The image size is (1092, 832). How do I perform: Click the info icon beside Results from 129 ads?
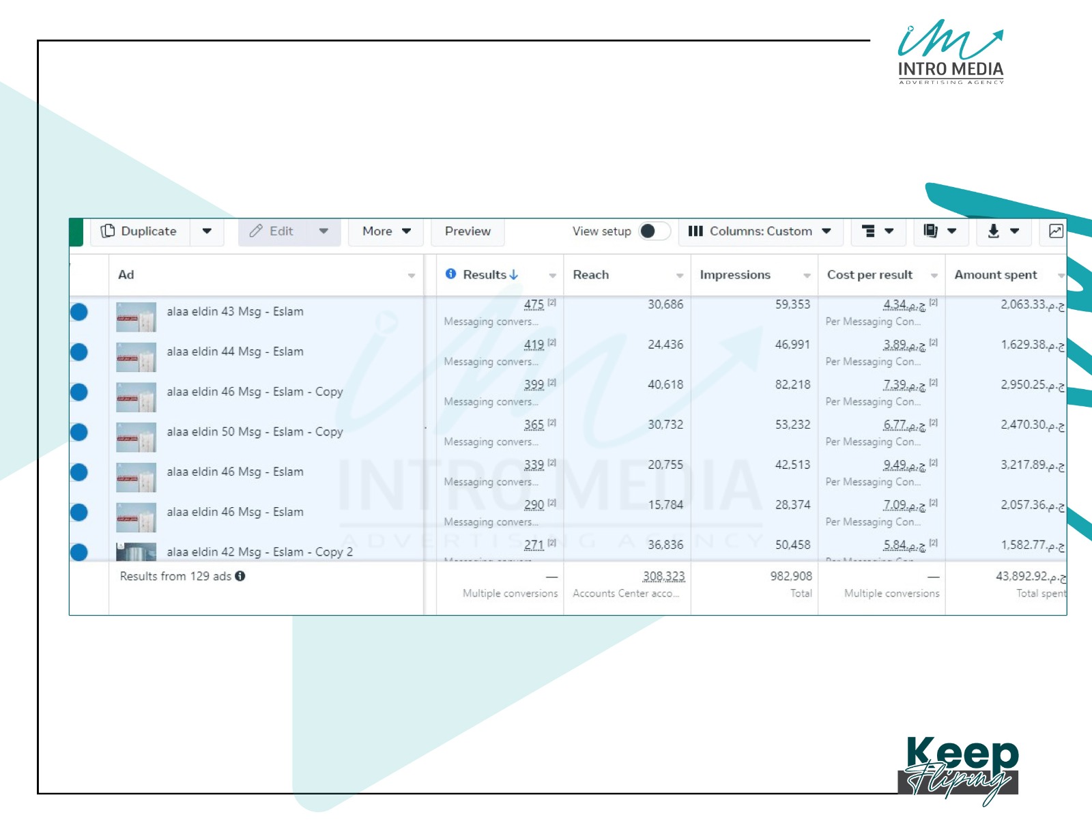pos(240,576)
